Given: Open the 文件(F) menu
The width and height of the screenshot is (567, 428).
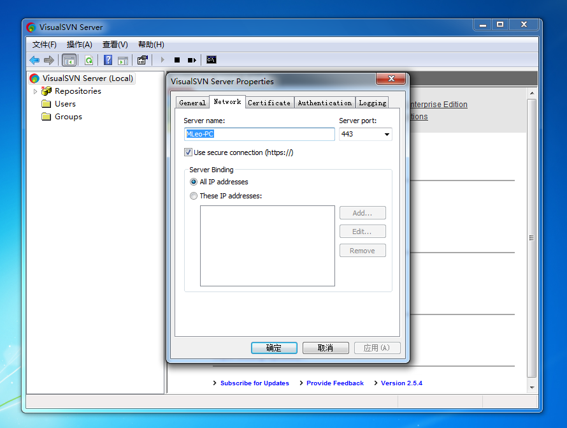Looking at the screenshot, I should tap(45, 45).
